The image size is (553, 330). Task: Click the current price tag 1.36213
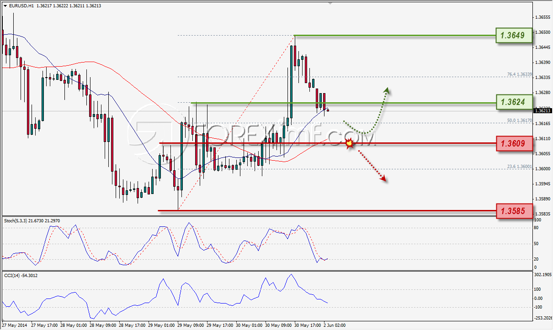542,110
